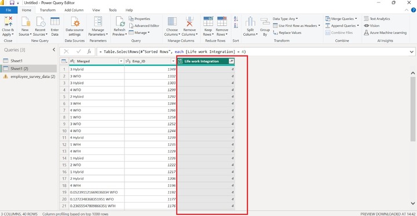Click the Close & Apply icon
The height and width of the screenshot is (216, 417).
pyautogui.click(x=9, y=21)
